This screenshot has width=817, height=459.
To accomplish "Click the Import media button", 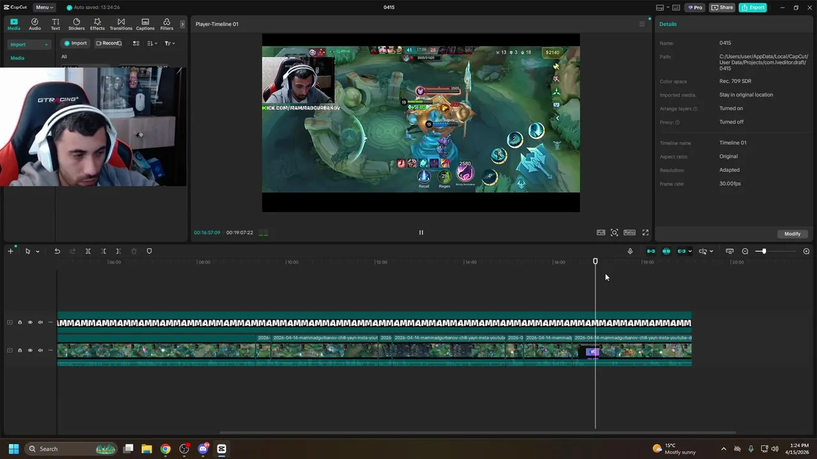I will coord(75,43).
